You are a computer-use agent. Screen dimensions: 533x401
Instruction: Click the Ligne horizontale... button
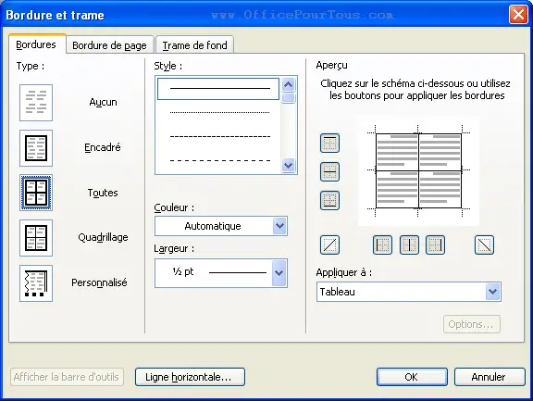[x=190, y=377]
